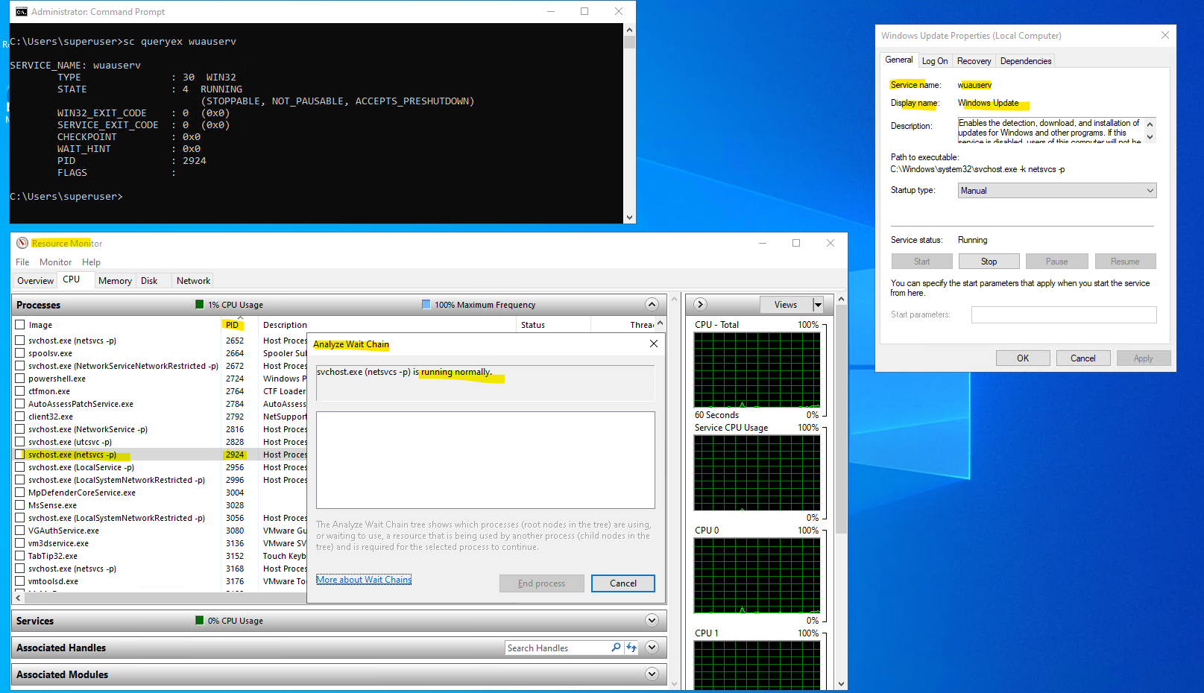This screenshot has height=693, width=1204.
Task: Click the Resource Monitor title icon
Action: point(22,243)
